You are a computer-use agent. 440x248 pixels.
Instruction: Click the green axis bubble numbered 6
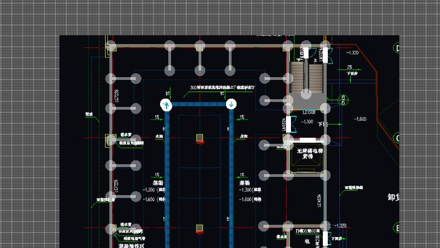coord(343,100)
